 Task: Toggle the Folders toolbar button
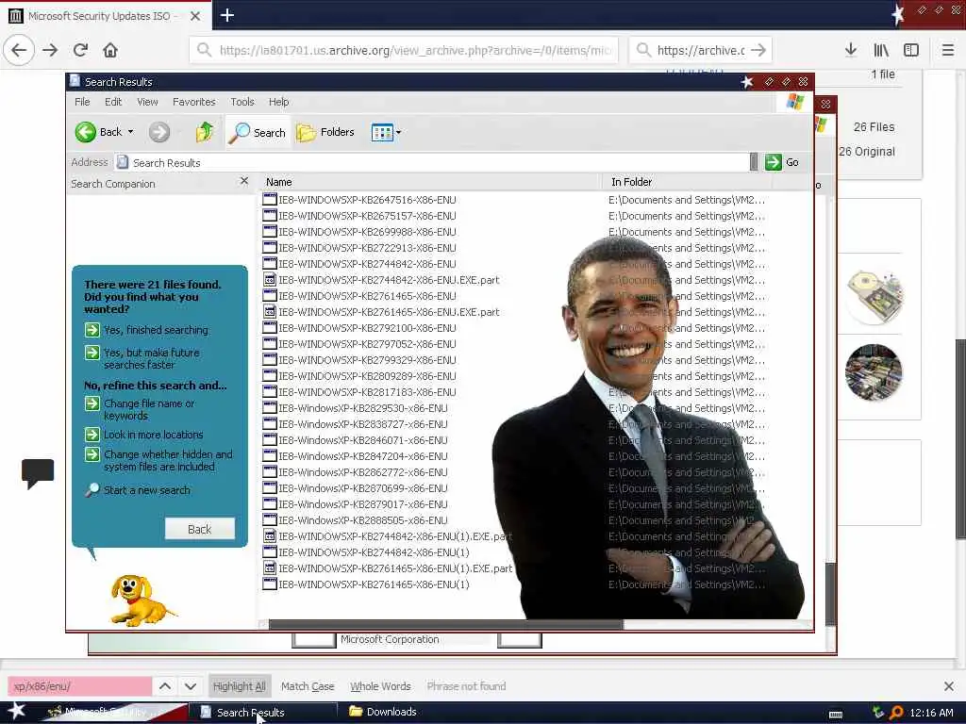tap(325, 132)
